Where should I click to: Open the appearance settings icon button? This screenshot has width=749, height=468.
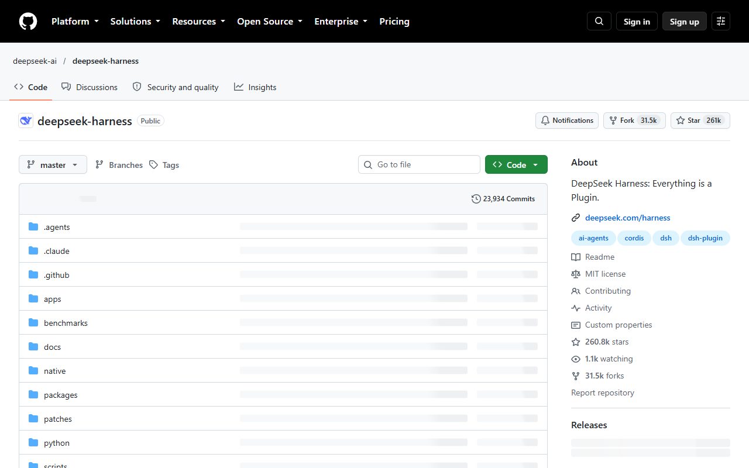[721, 22]
